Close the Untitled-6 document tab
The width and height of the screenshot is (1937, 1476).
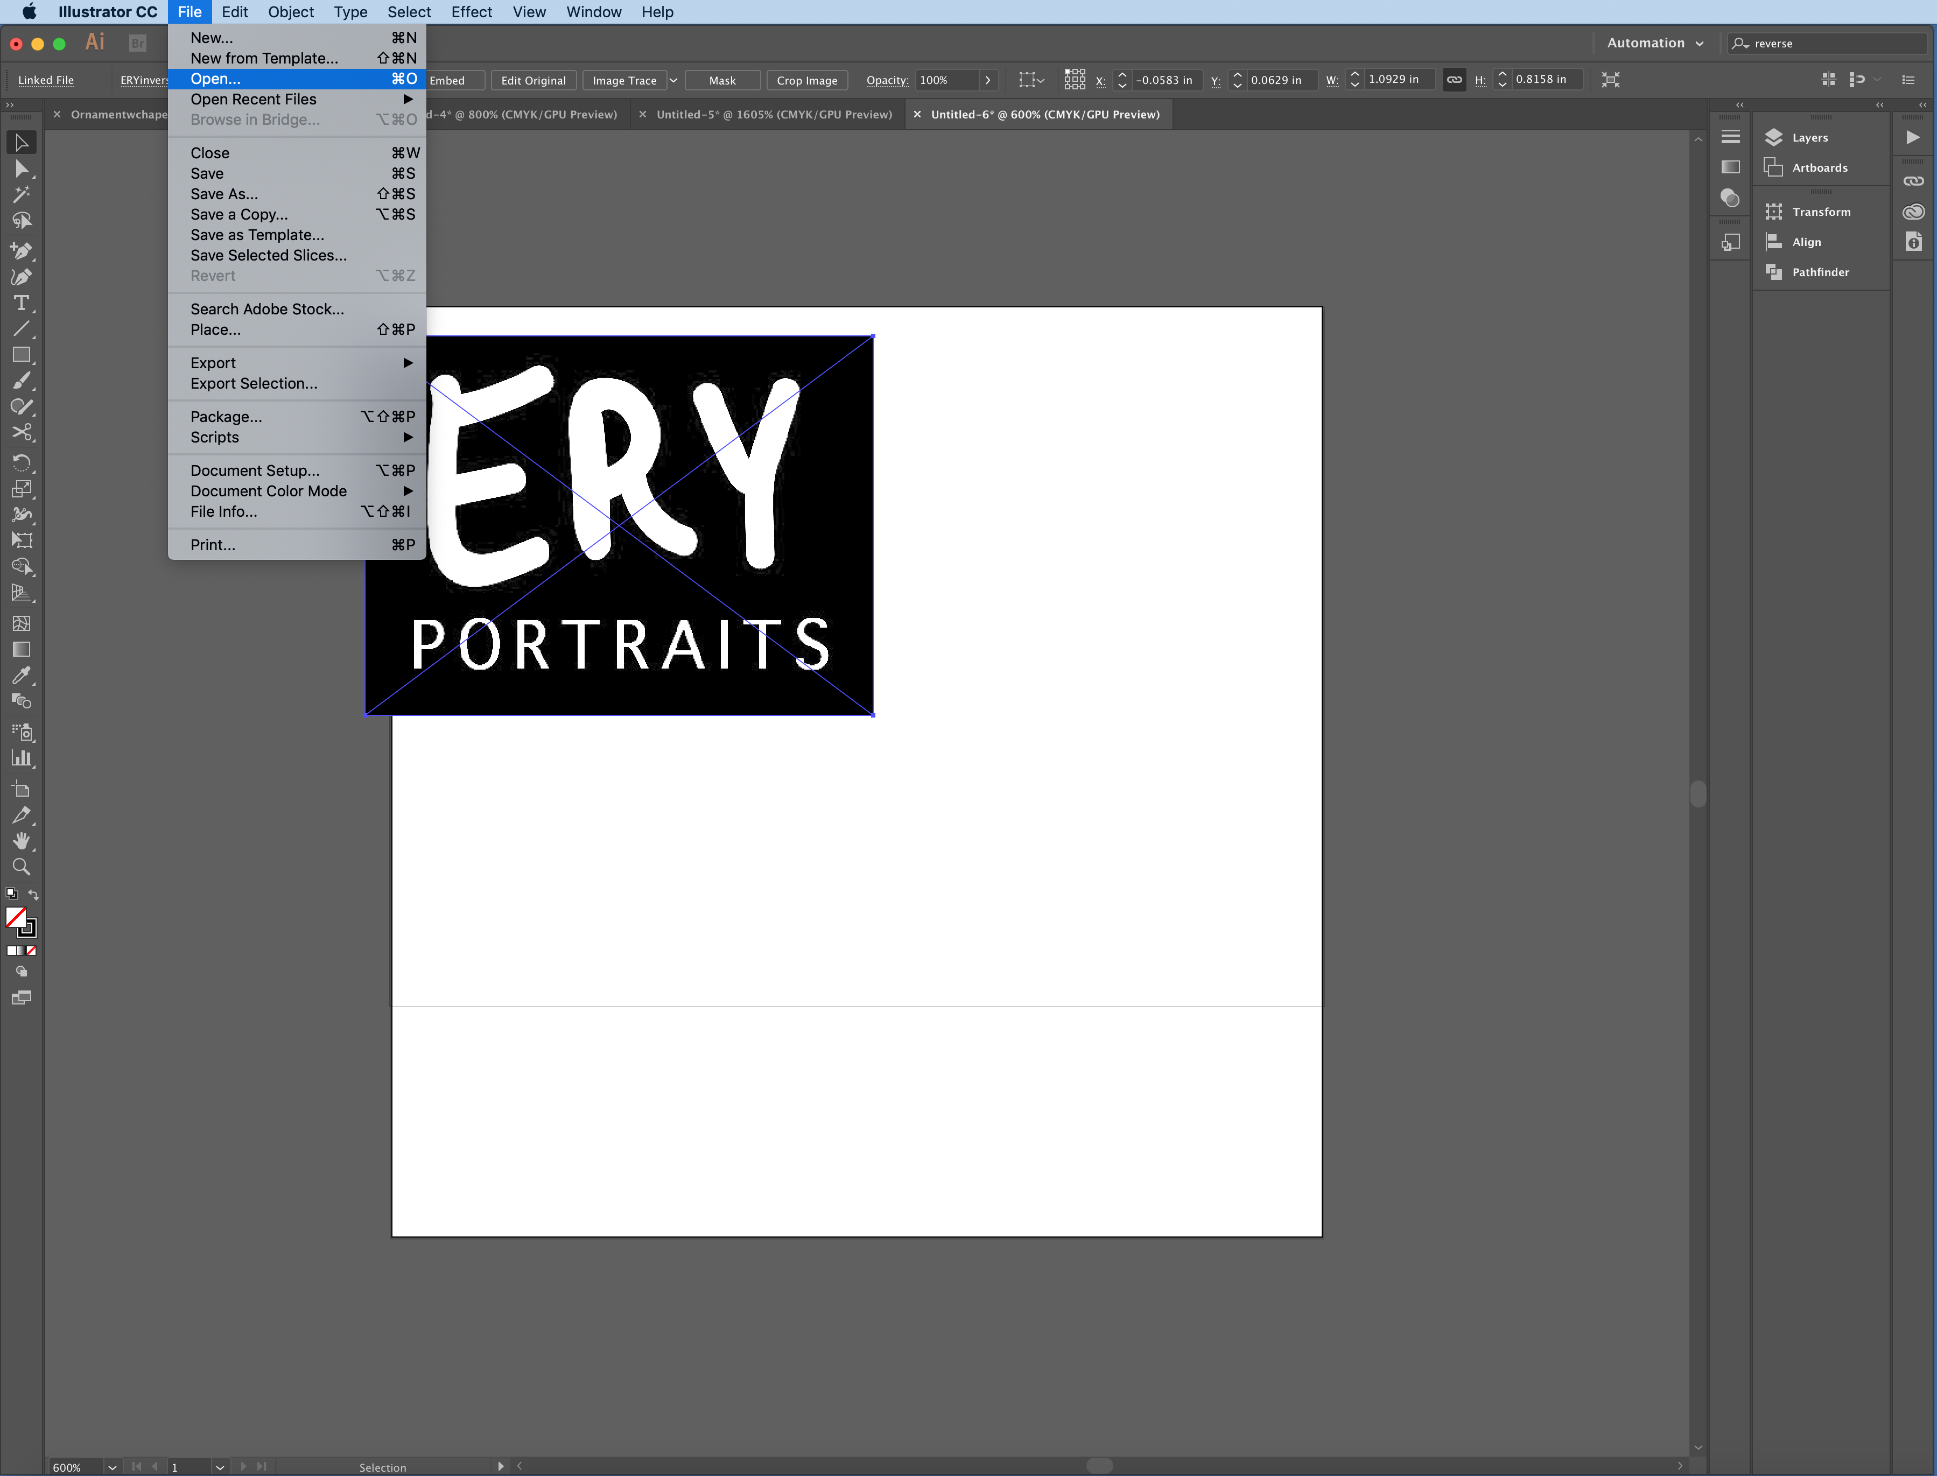[917, 114]
